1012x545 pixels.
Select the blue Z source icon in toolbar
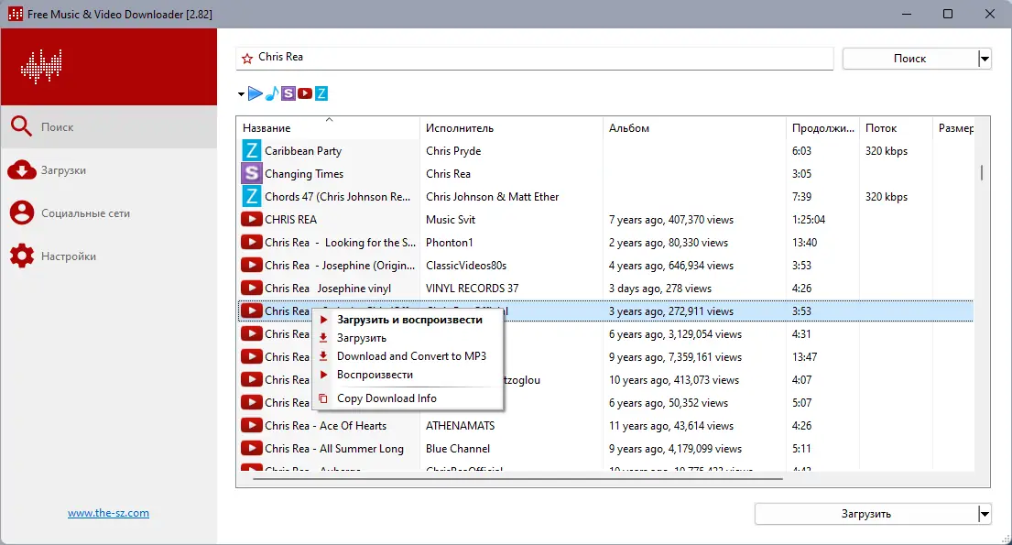click(321, 93)
